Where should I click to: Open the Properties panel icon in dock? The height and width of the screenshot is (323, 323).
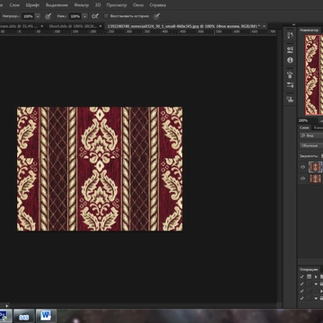coord(290,48)
